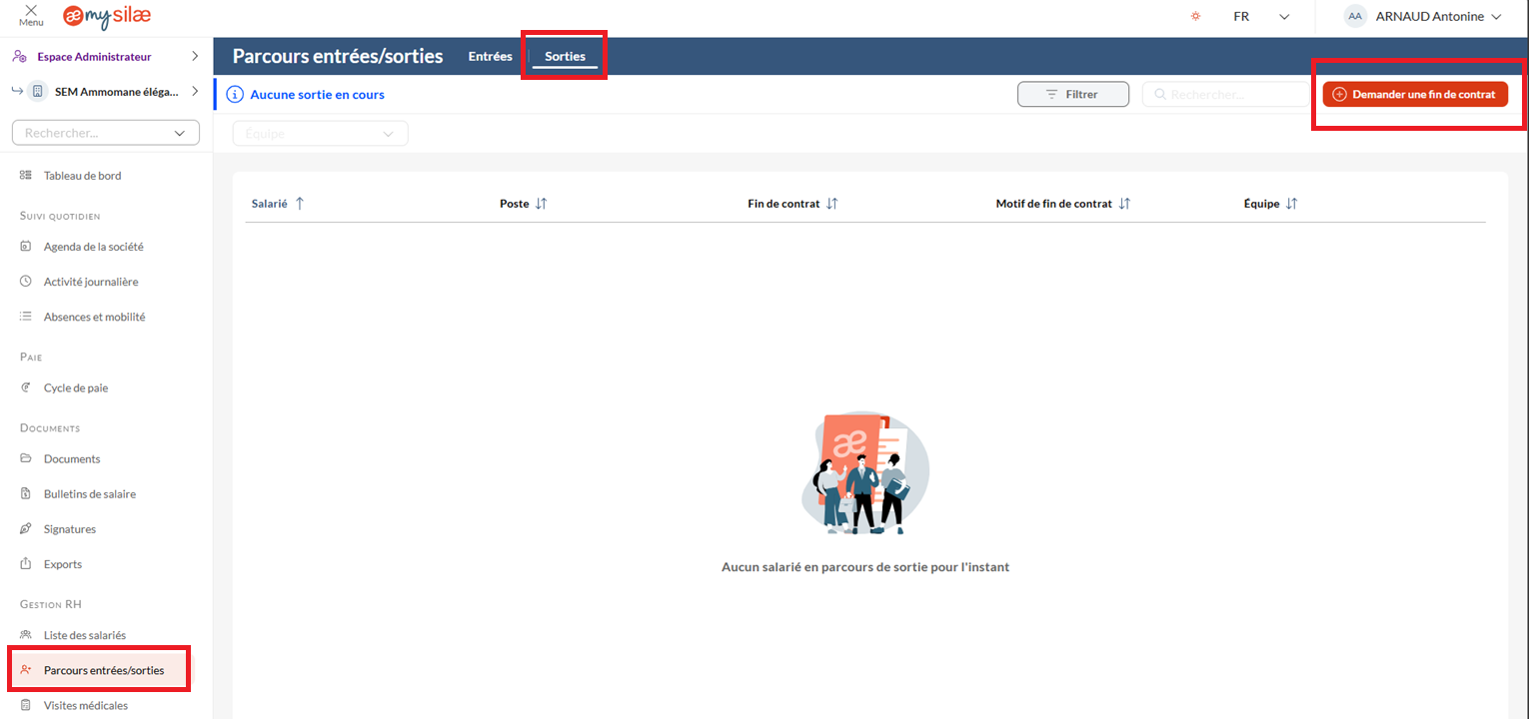This screenshot has width=1529, height=719.
Task: Click Demander une fin de contrat
Action: (x=1415, y=94)
